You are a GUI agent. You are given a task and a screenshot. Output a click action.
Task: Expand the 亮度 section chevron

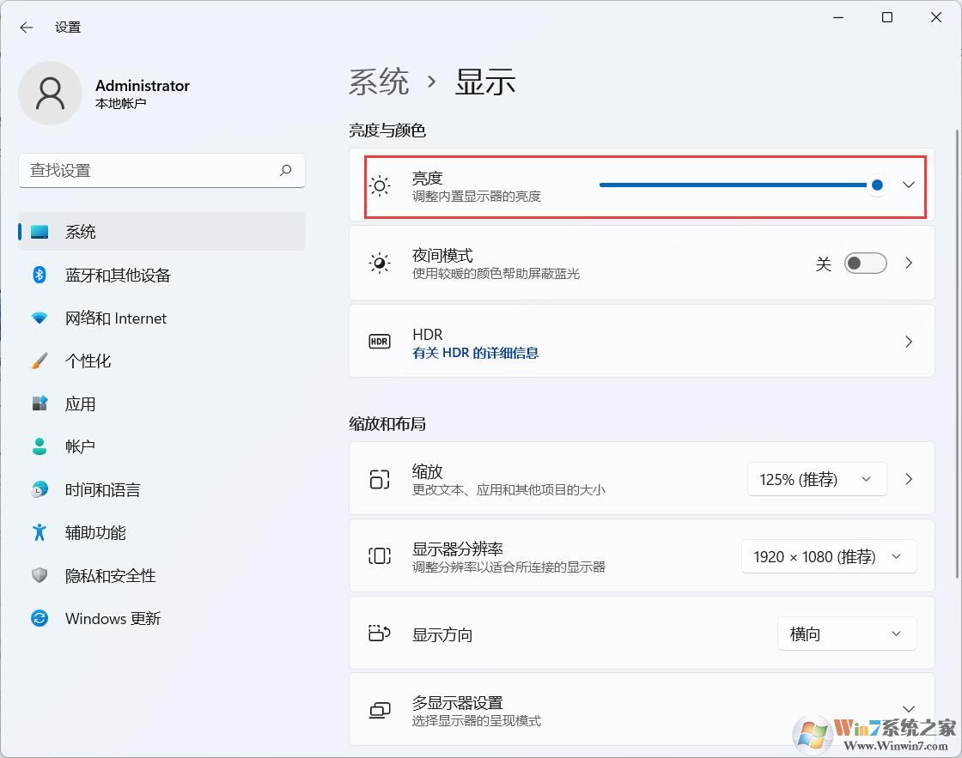click(x=909, y=185)
